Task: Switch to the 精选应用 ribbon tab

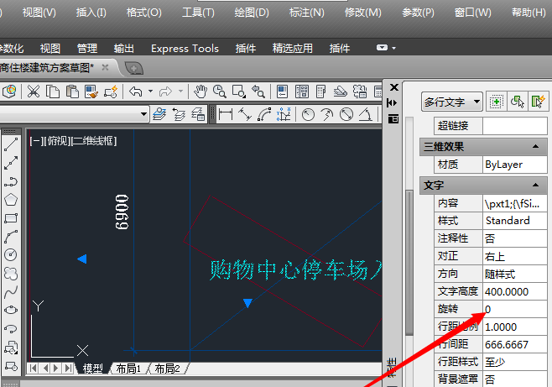Action: [x=293, y=48]
